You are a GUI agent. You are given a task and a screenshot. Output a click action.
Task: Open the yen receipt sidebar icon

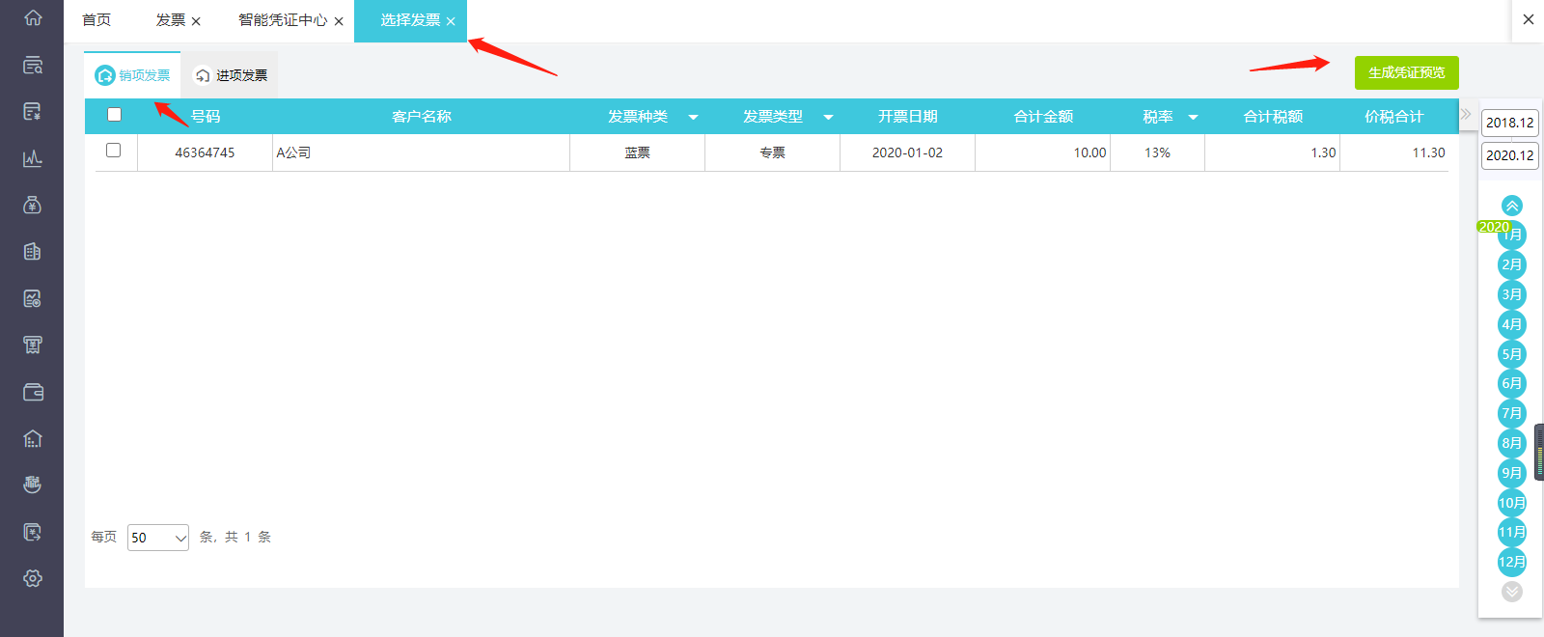(33, 345)
